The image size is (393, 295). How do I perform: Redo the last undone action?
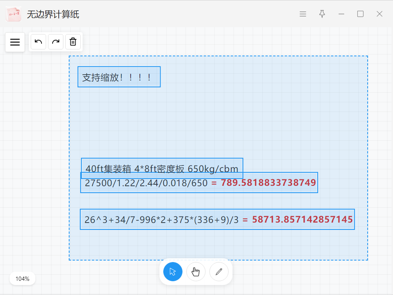tap(56, 42)
